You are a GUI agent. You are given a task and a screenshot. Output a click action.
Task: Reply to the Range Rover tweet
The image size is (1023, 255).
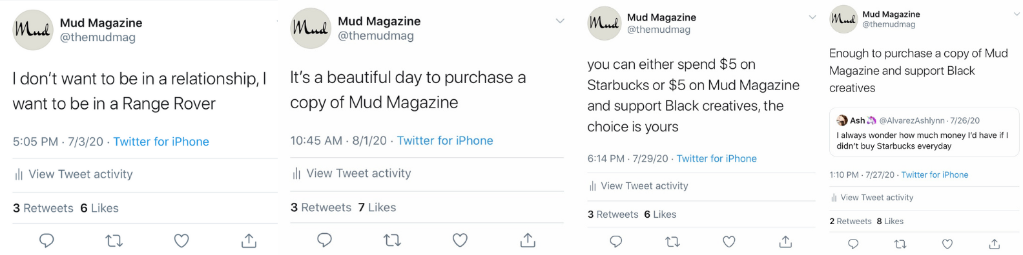click(x=46, y=241)
